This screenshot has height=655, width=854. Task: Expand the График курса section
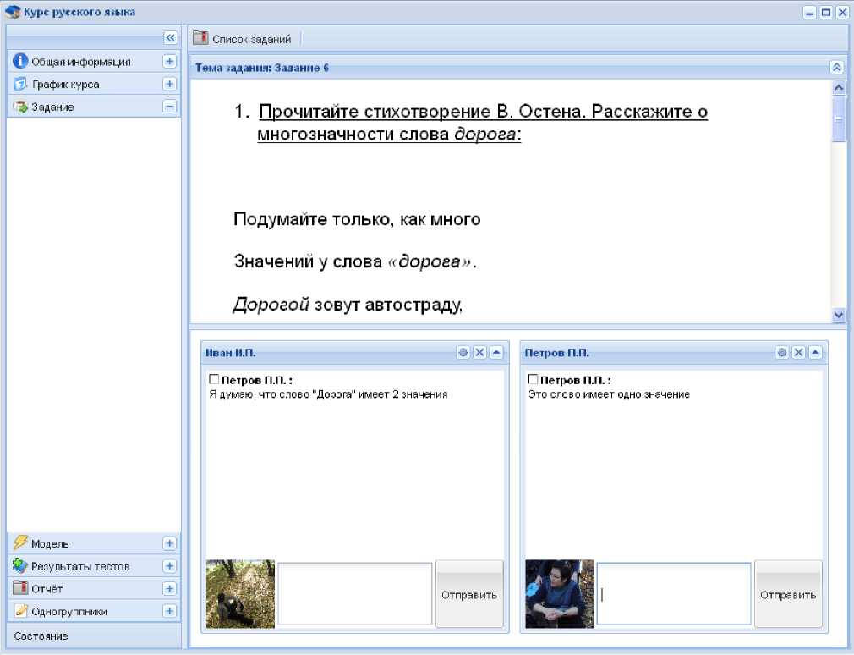tap(169, 84)
